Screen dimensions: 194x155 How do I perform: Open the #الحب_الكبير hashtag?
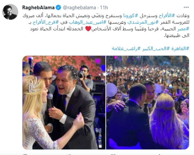coord(156,49)
